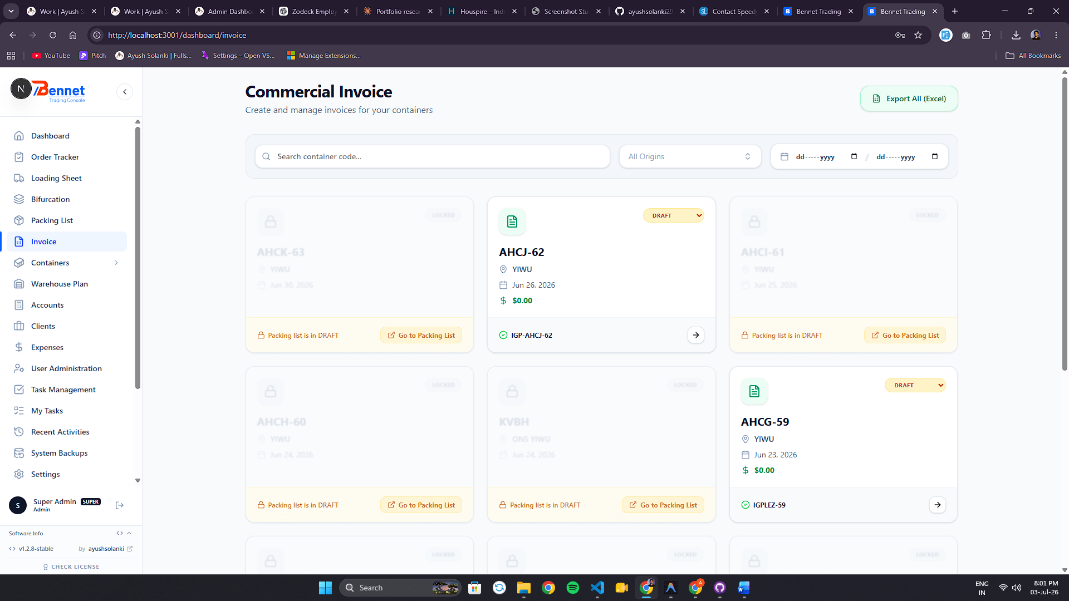The height and width of the screenshot is (601, 1069).
Task: Open the All Origins dropdown
Action: (690, 156)
